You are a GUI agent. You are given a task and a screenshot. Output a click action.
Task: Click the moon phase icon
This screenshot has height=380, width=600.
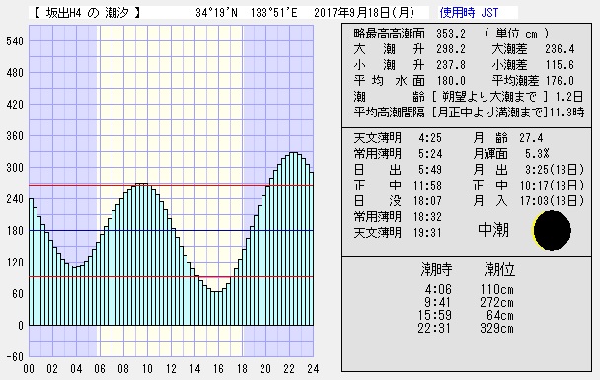tap(553, 230)
